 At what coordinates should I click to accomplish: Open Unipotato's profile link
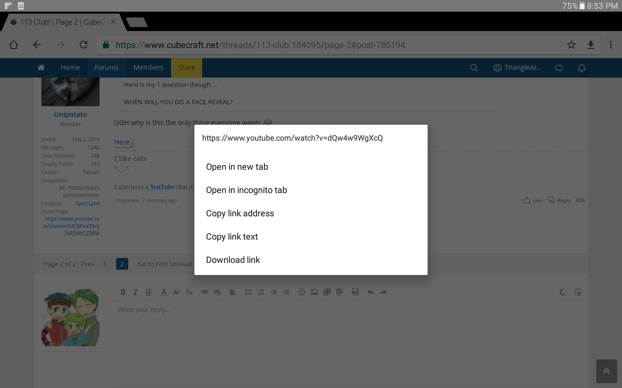(70, 114)
